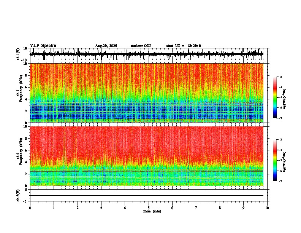
Task: Click the ch.1 voltage waveform panel
Action: coord(149,54)
